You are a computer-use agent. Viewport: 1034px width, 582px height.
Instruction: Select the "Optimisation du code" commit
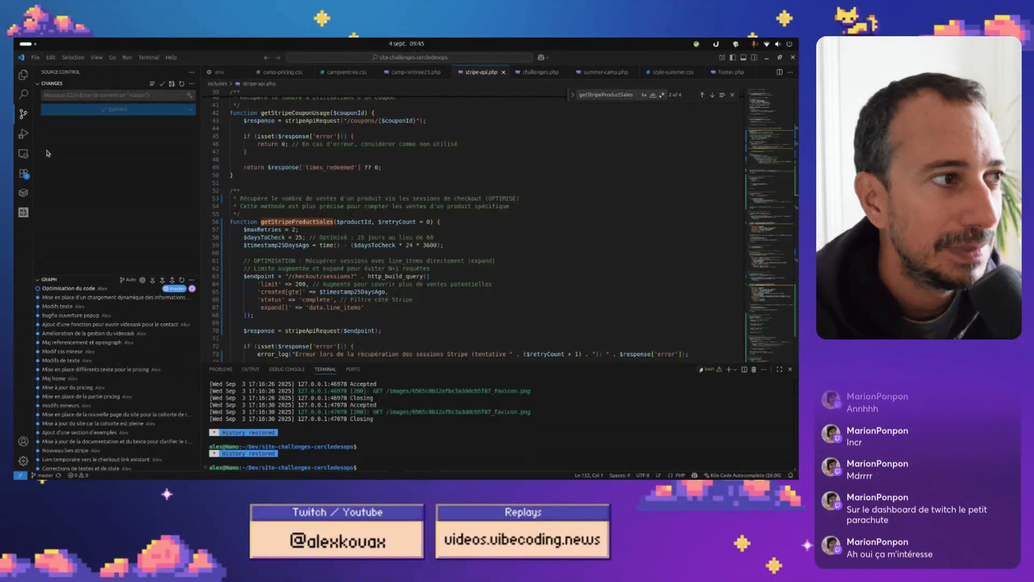(x=68, y=288)
